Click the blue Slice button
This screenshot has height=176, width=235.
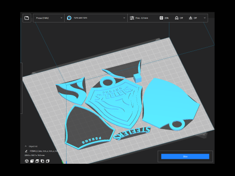point(185,156)
